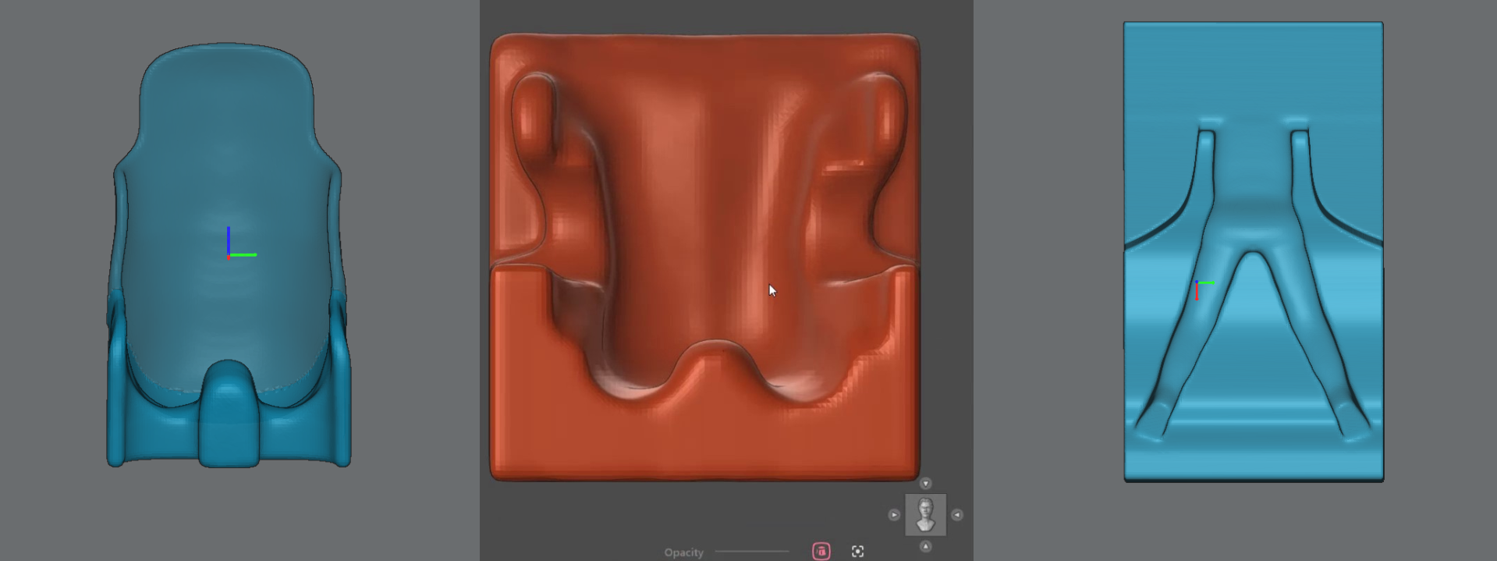
Task: Select the red vertical axis on right model gizmo
Action: pos(1197,292)
